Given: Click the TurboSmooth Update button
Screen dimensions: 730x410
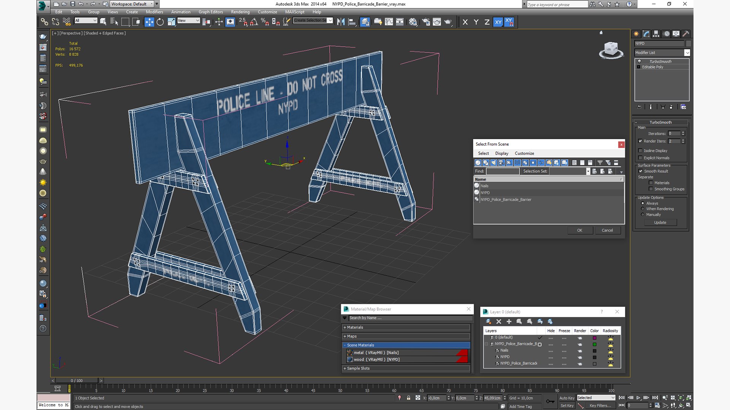Looking at the screenshot, I should pyautogui.click(x=660, y=222).
